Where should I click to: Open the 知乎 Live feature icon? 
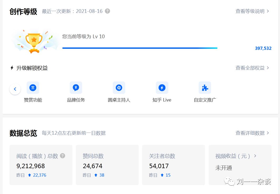[162, 88]
